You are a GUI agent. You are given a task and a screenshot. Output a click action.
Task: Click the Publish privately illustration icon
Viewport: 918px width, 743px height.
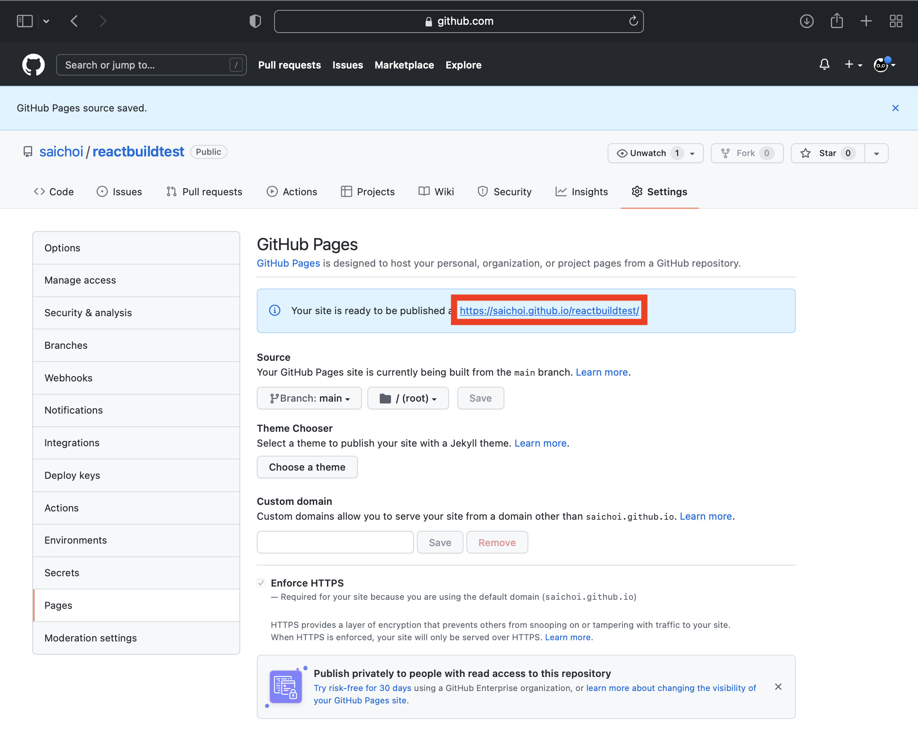point(286,686)
